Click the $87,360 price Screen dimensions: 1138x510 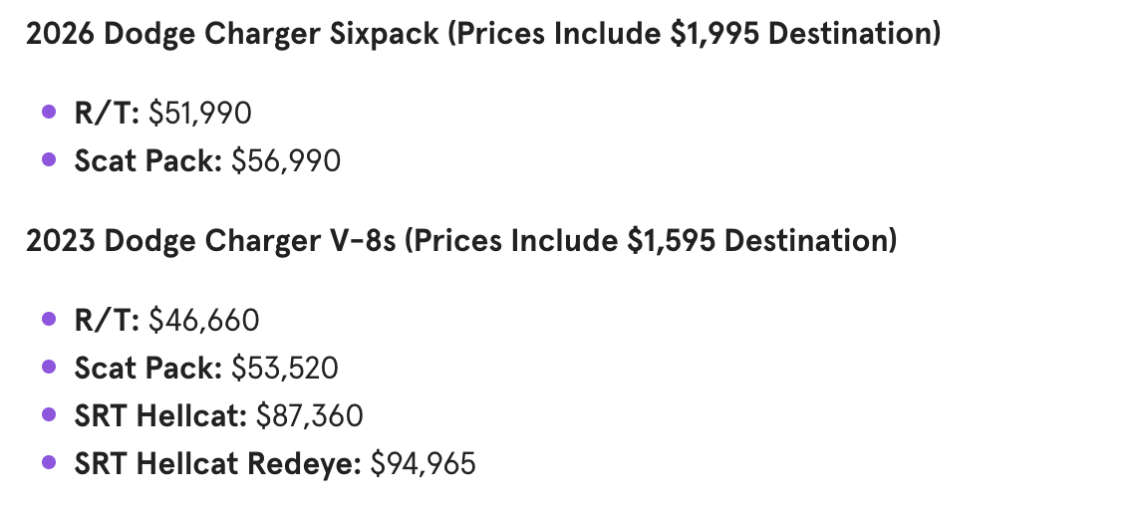tap(310, 415)
